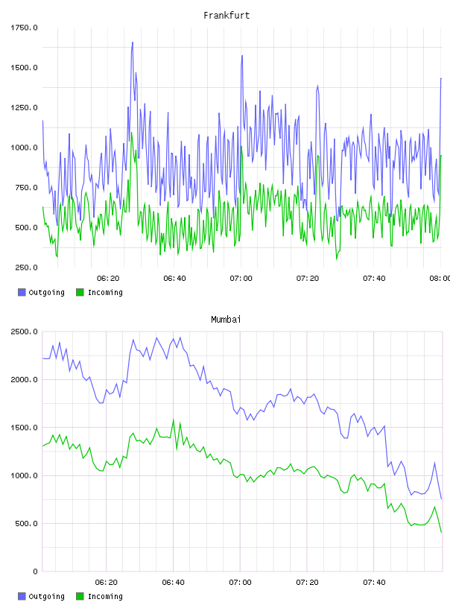Click the 1250.0 label on Frankfurt's y-axis
453x608 pixels.
coord(24,107)
